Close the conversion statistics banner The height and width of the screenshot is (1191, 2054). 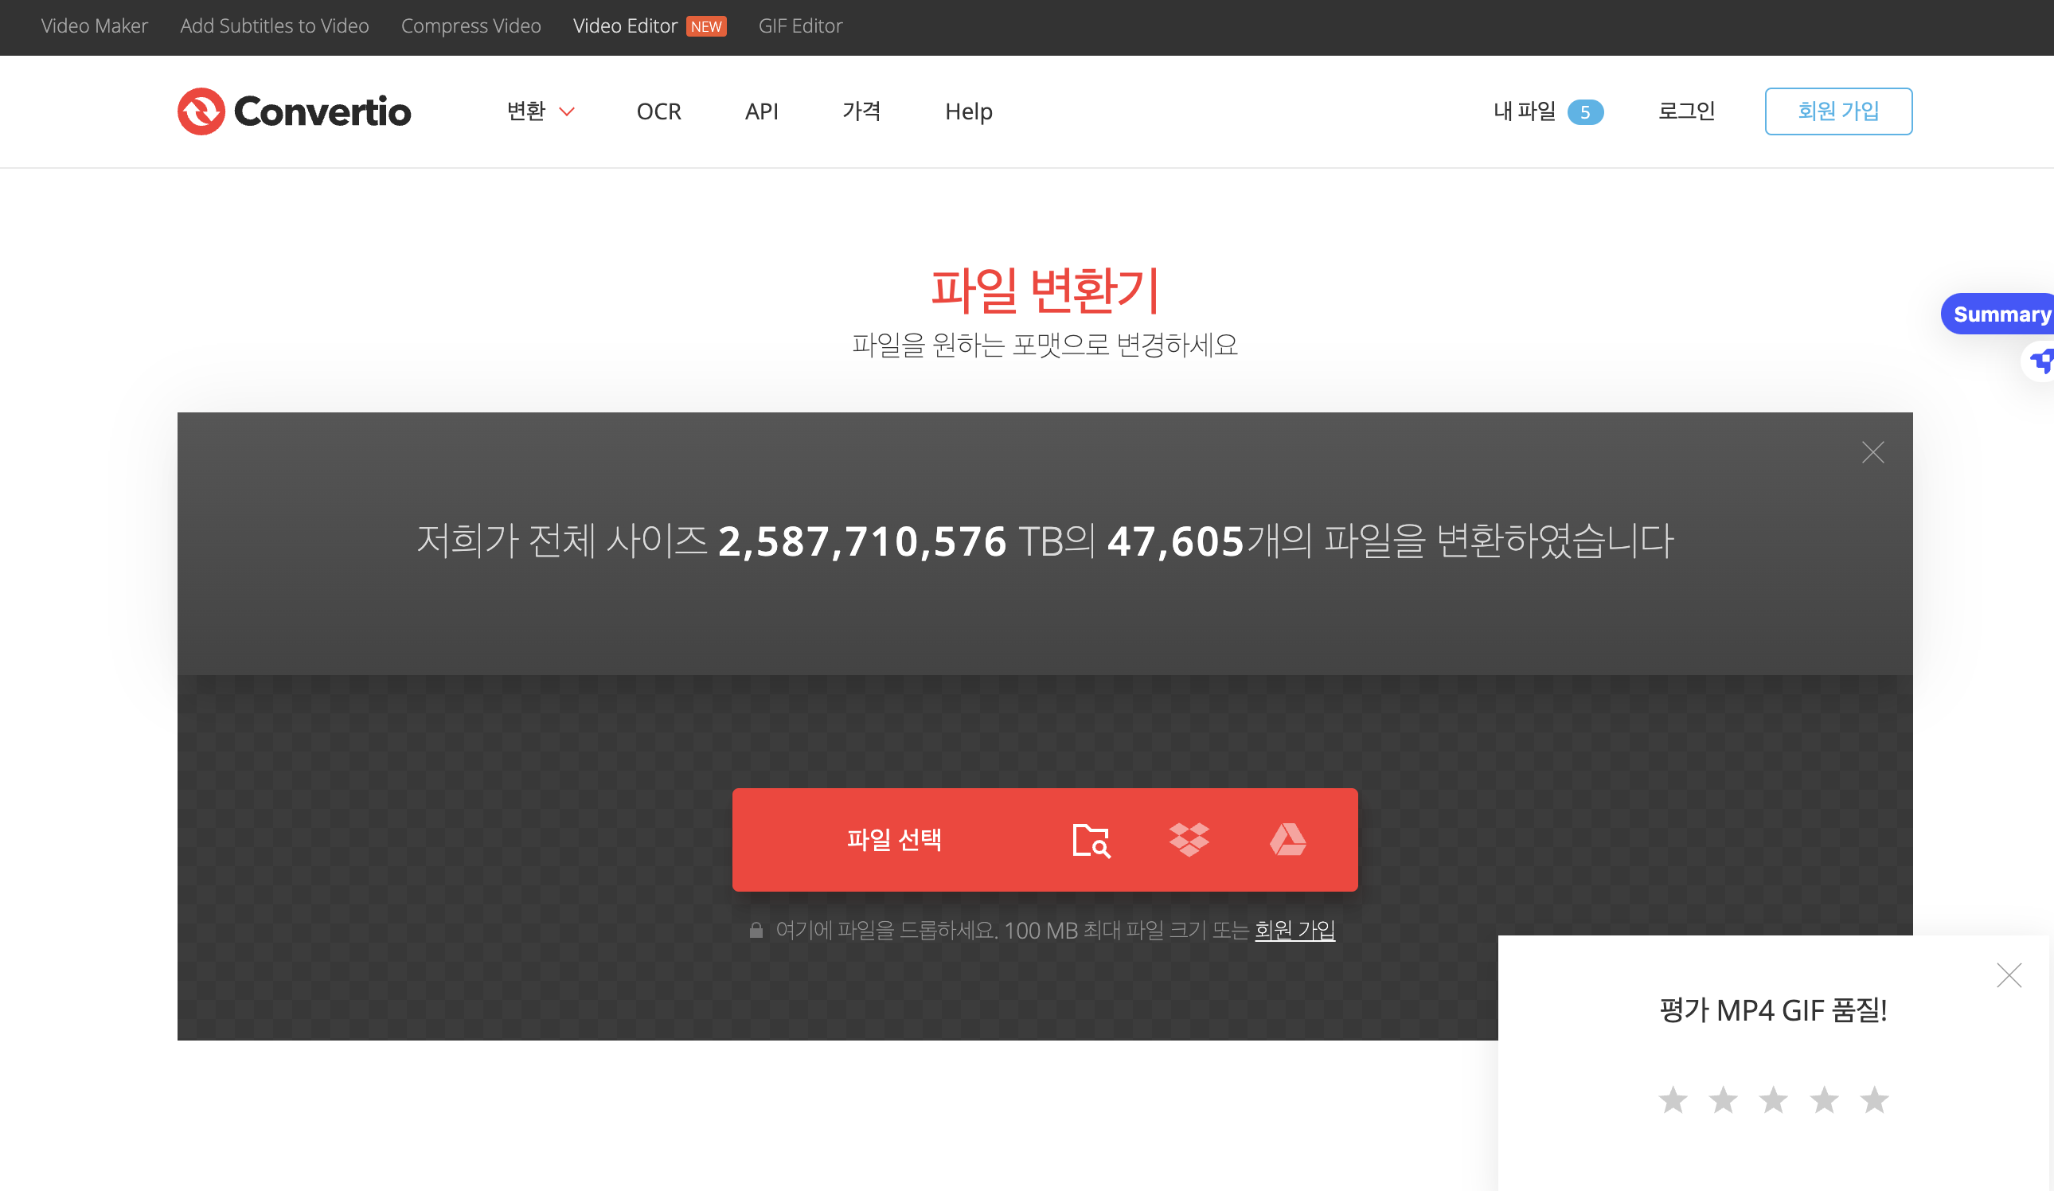tap(1872, 452)
